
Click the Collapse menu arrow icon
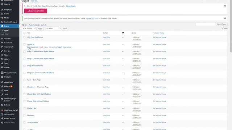[x=2, y=123]
